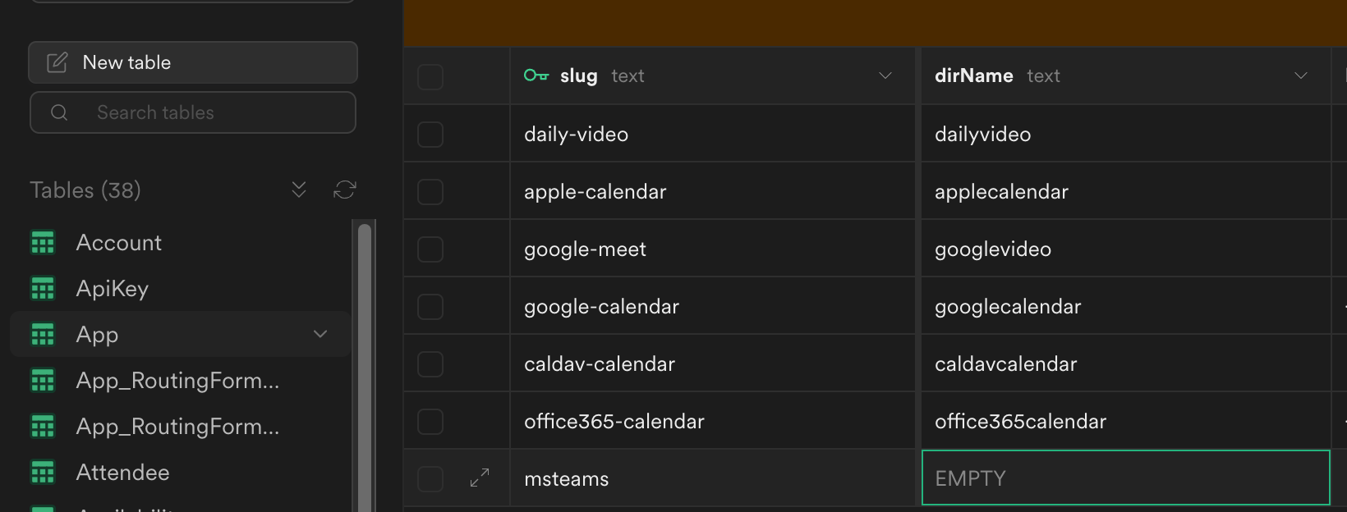Click the table grid icon beside Attendee

pos(42,472)
